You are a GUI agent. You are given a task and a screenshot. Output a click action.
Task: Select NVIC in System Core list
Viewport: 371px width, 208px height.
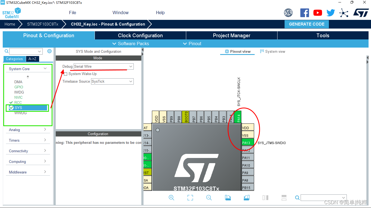pos(18,97)
